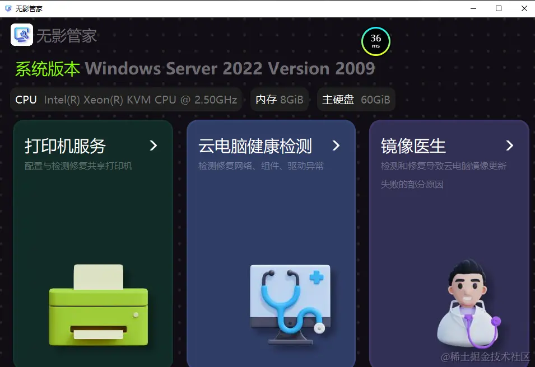This screenshot has width=535, height=367.
Task: Select the 打印机服务 card title
Action: pos(65,146)
